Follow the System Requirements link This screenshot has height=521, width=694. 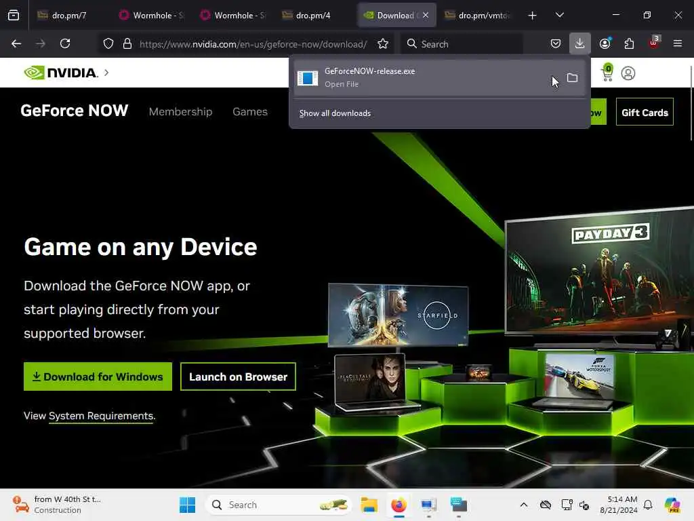(102, 416)
